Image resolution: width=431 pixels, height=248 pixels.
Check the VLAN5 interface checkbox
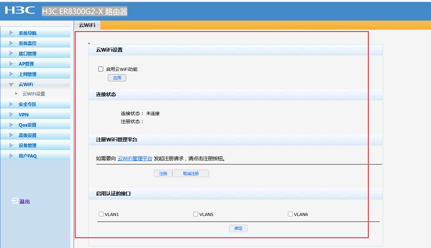pyautogui.click(x=196, y=214)
